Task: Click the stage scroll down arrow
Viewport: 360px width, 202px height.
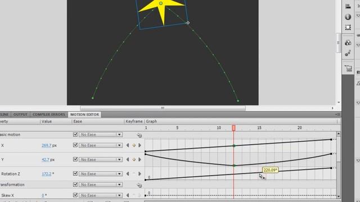Action: (339, 102)
